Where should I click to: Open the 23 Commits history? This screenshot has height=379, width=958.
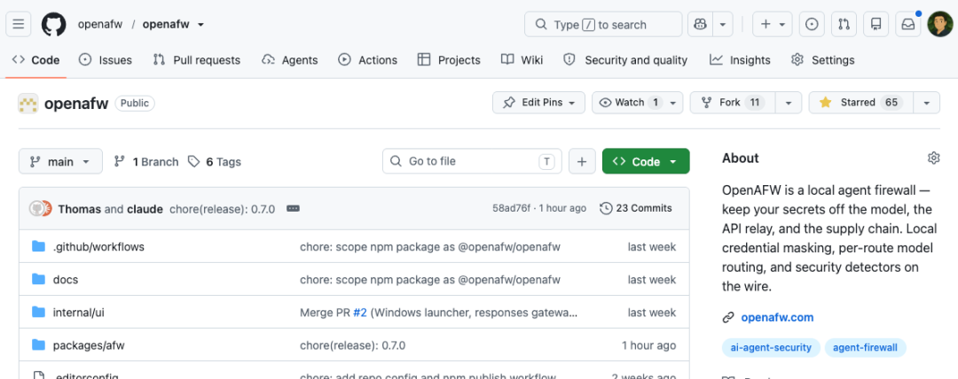(x=636, y=208)
